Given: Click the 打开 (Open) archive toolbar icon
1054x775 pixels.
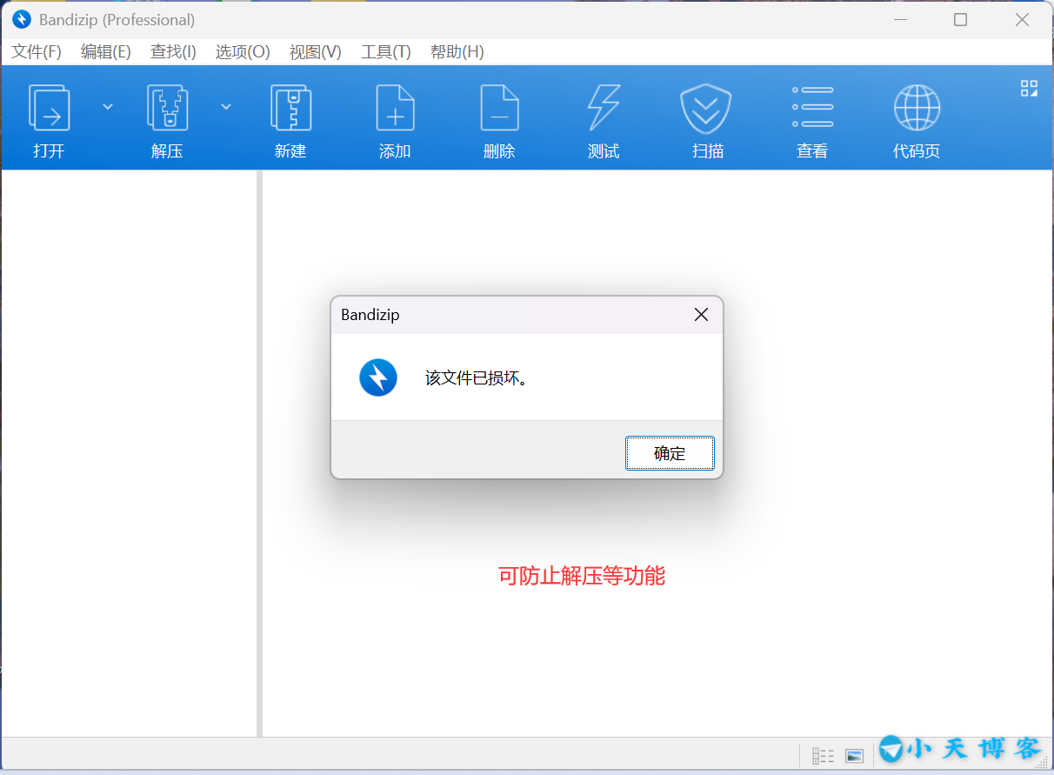Looking at the screenshot, I should (x=49, y=109).
